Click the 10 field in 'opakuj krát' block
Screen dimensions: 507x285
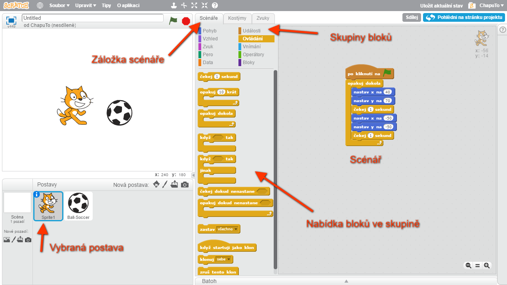221,92
